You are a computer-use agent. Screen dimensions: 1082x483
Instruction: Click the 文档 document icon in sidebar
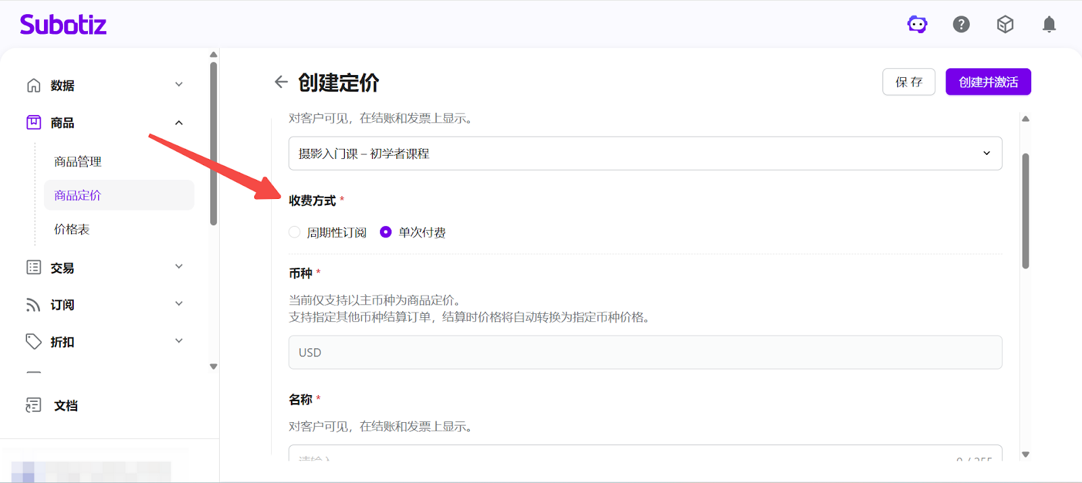pos(33,405)
